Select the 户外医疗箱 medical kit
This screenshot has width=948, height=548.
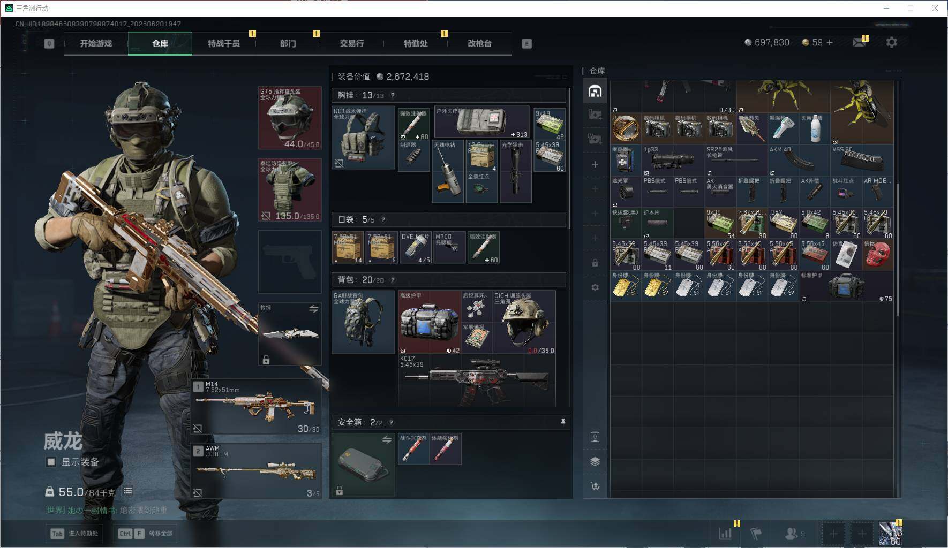click(x=481, y=123)
